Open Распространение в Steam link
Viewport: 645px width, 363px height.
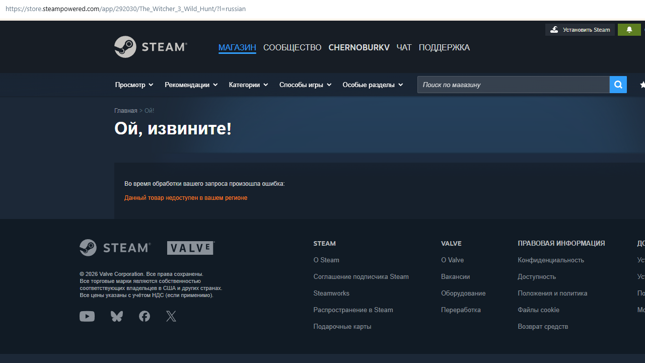click(x=353, y=310)
